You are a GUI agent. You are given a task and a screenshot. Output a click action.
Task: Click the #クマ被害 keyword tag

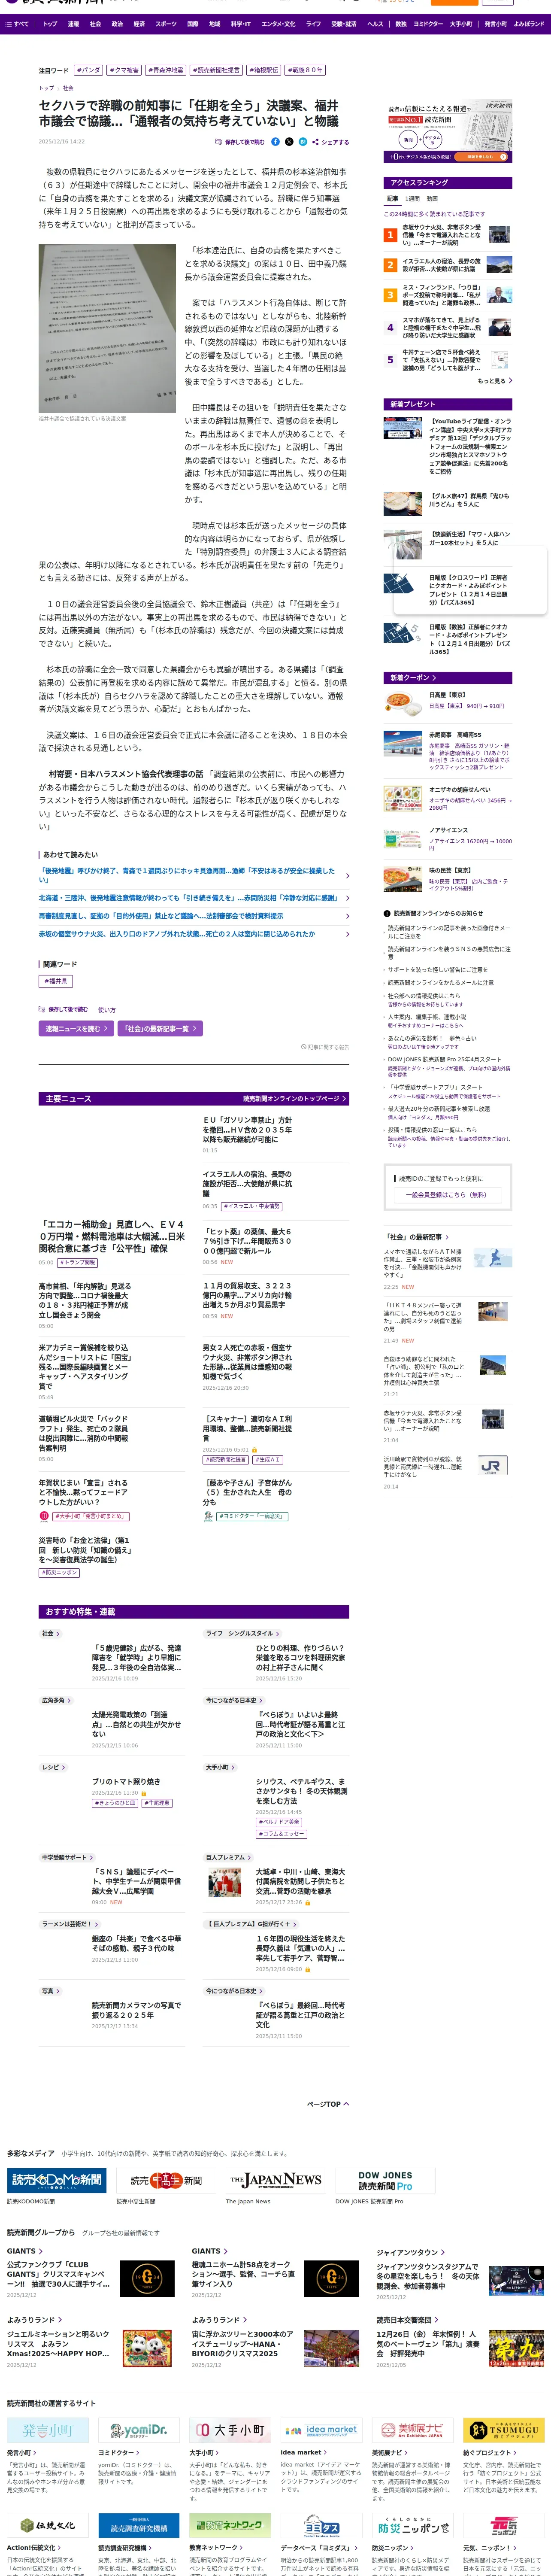coord(125,71)
